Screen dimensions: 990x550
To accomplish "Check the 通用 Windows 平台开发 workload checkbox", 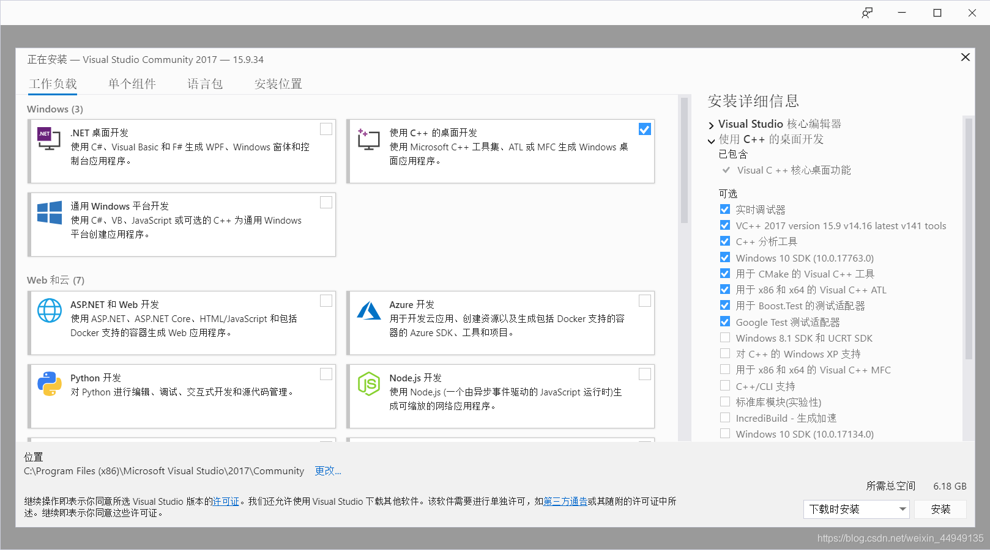I will tap(326, 202).
